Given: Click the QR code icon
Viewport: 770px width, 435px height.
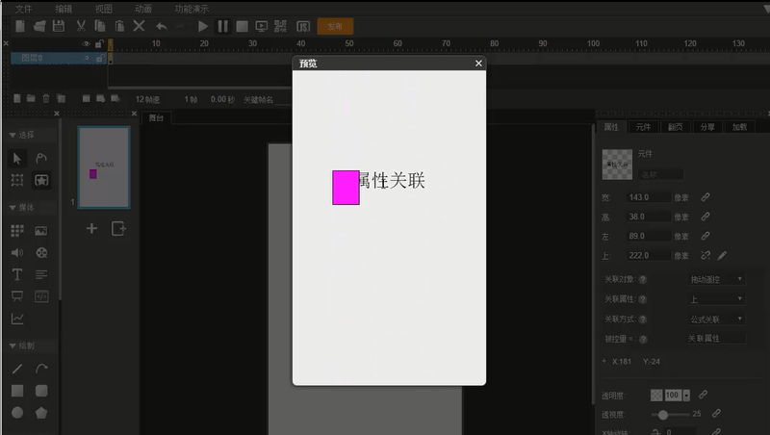Looking at the screenshot, I should tap(280, 27).
